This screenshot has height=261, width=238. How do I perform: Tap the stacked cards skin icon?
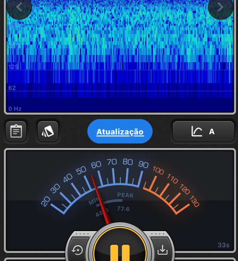point(48,131)
